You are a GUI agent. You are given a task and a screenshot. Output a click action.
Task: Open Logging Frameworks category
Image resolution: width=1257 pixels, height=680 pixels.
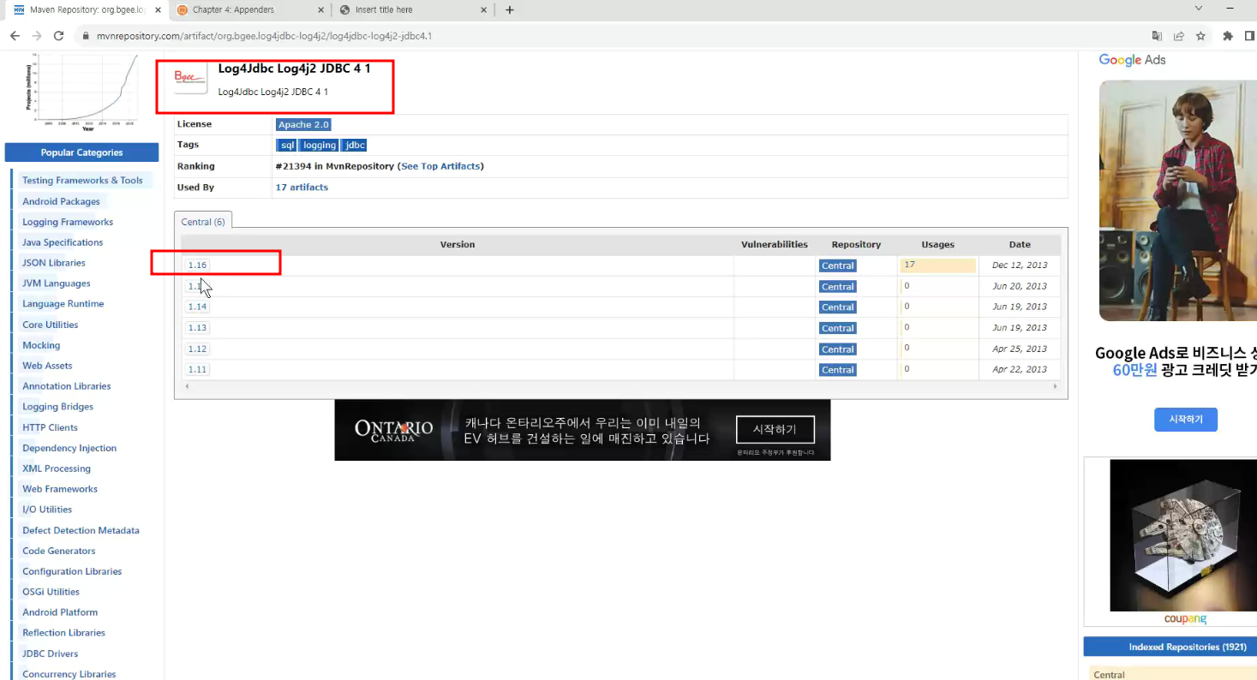(x=68, y=222)
